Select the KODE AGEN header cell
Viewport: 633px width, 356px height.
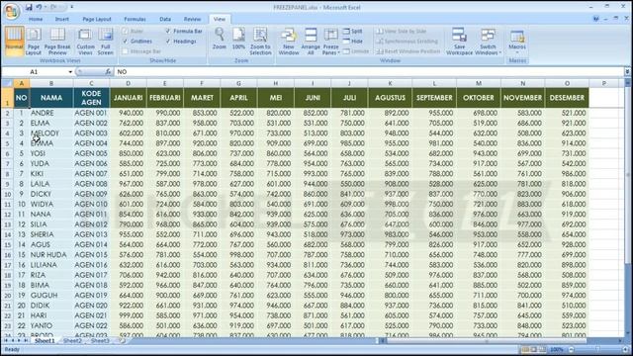pos(91,98)
